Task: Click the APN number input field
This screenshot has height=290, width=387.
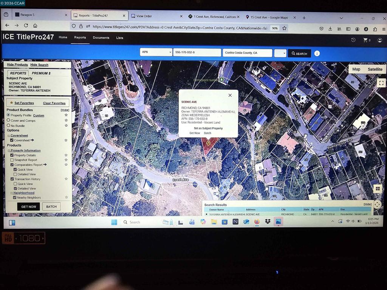Action: 197,53
